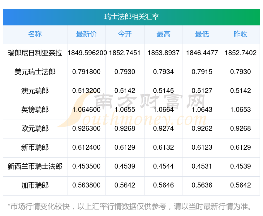Click the 瑞士法郎相关汇率 title banner
The width and height of the screenshot is (263, 216).
(x=131, y=17)
